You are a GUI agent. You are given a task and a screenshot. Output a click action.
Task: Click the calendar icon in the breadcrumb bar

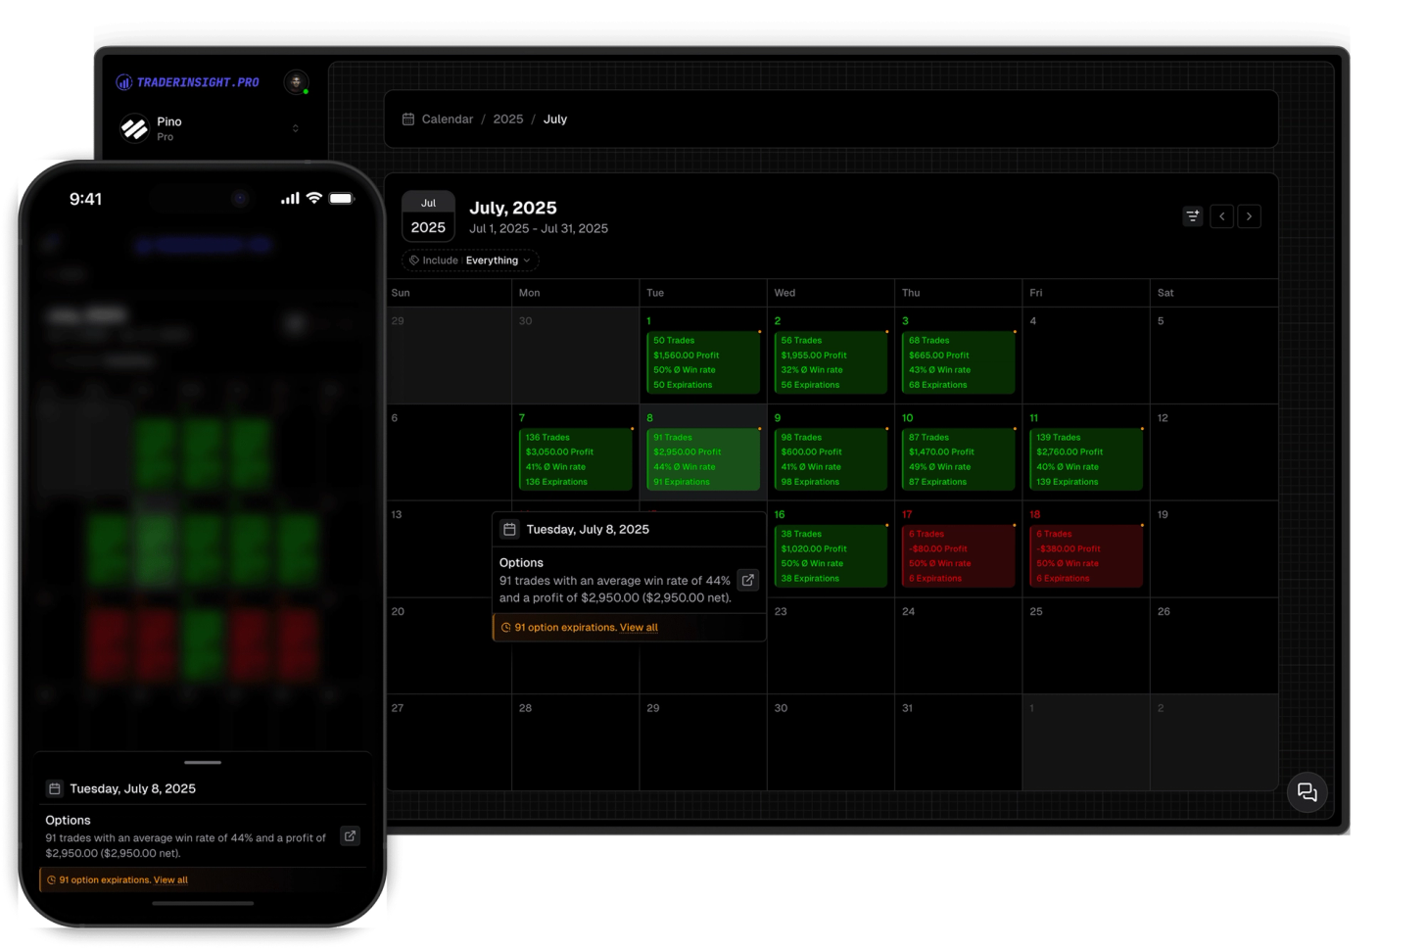click(409, 119)
